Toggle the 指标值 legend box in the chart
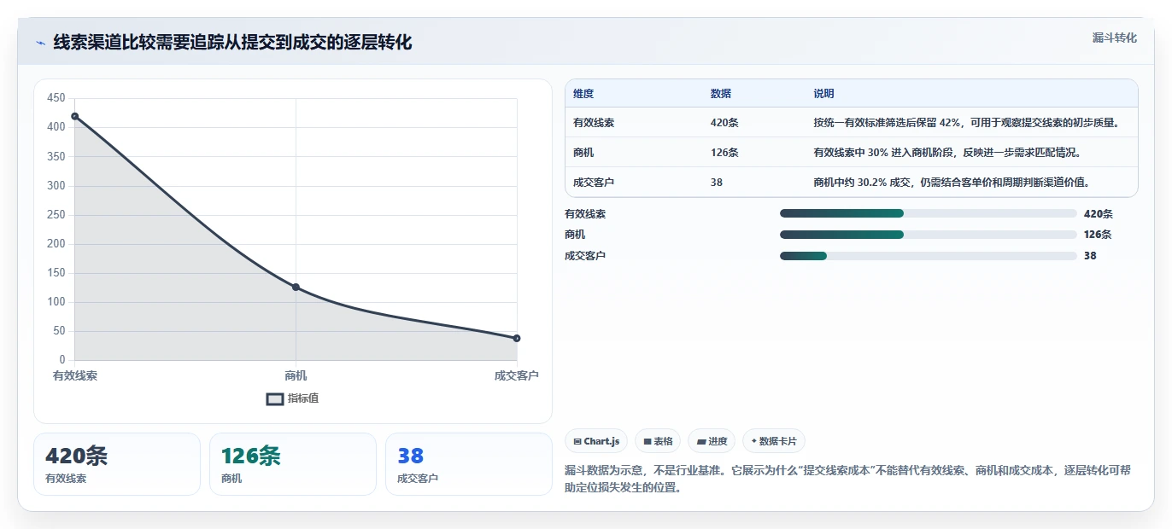 [x=275, y=398]
